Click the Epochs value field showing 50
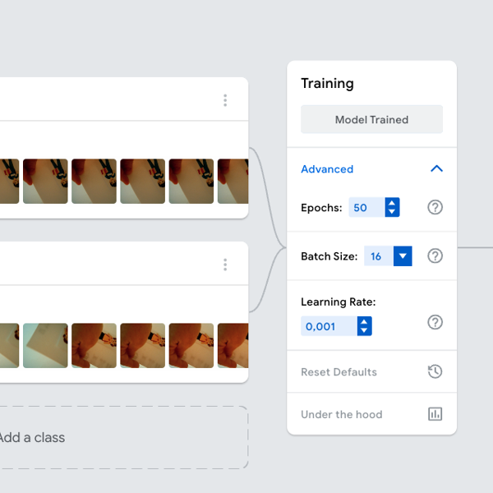This screenshot has height=493, width=493. click(365, 208)
